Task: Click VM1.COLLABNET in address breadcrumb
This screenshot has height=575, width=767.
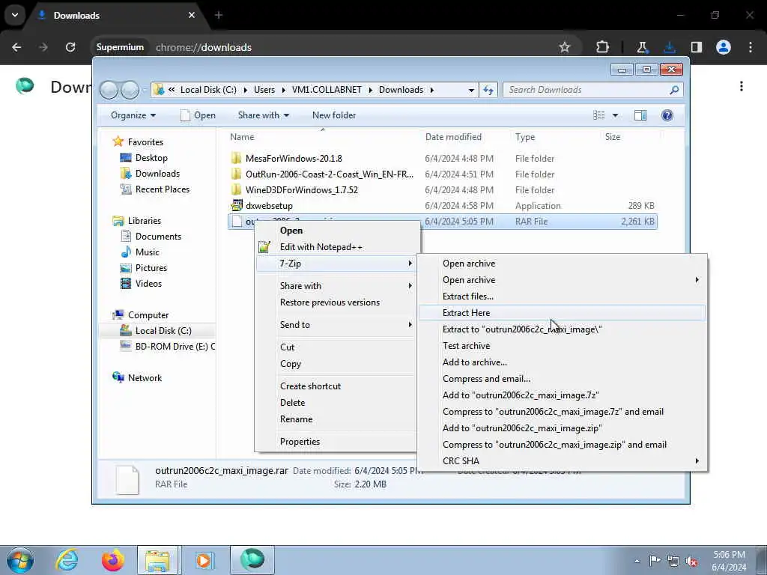Action: (327, 90)
